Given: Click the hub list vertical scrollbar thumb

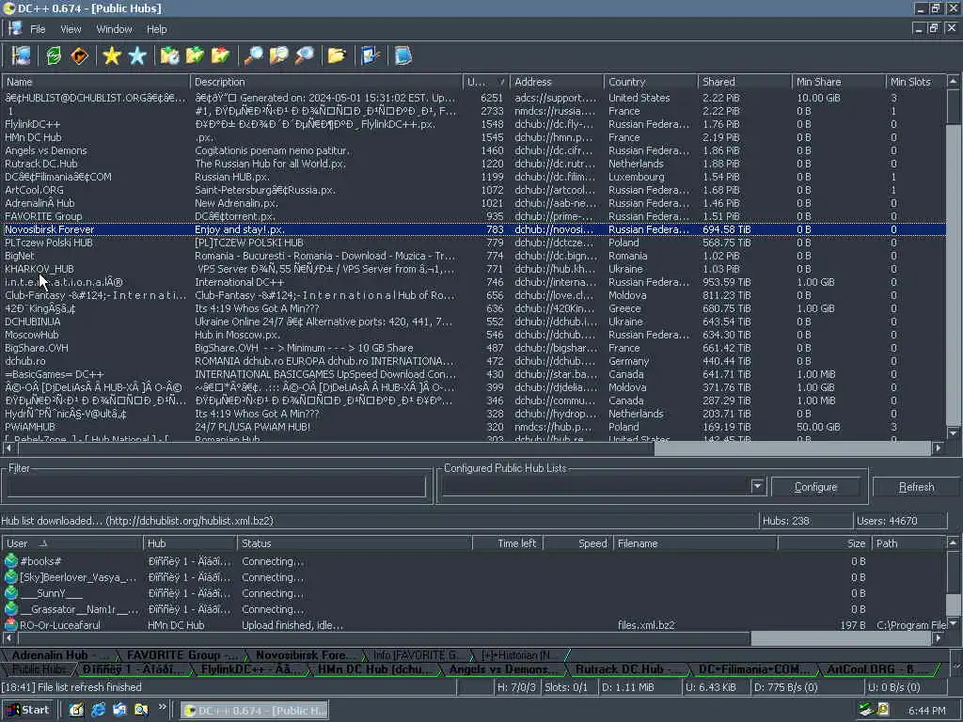Looking at the screenshot, I should coord(953,109).
